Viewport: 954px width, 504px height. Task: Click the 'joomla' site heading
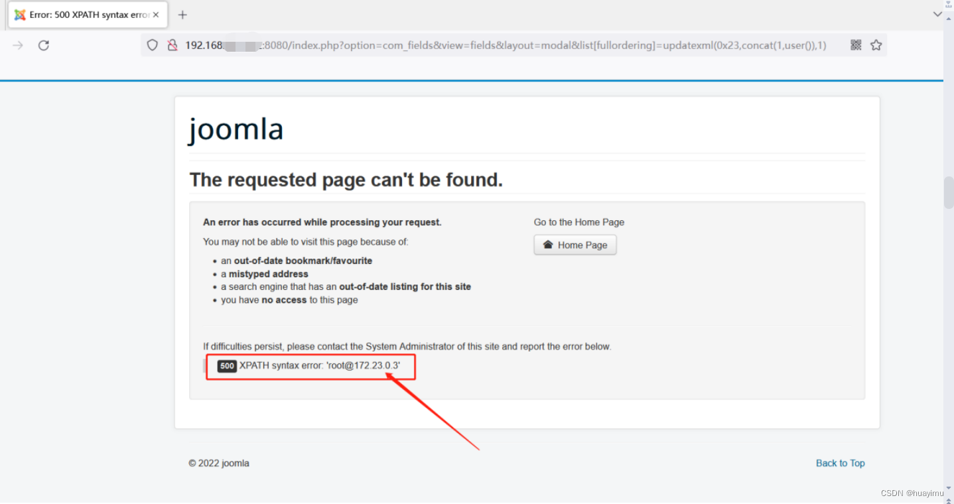coord(236,129)
